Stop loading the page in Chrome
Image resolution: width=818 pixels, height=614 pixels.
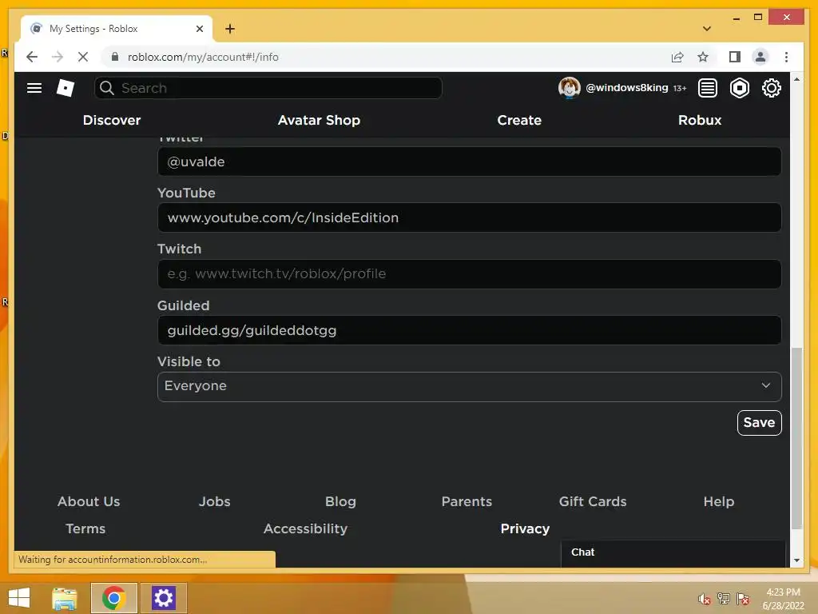tap(83, 57)
